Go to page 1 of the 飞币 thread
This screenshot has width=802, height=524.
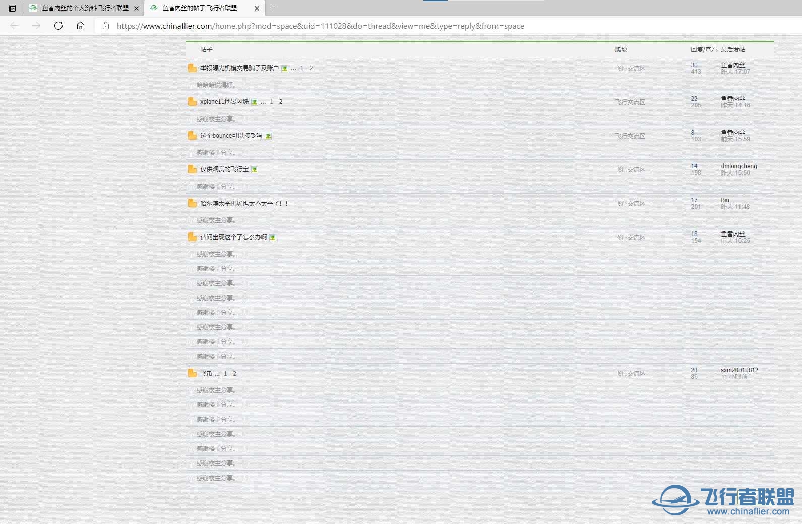pos(225,373)
